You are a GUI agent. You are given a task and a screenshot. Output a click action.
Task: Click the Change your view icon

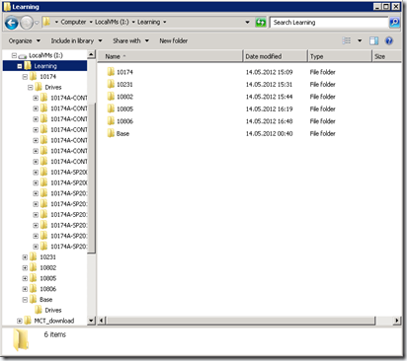(x=347, y=40)
